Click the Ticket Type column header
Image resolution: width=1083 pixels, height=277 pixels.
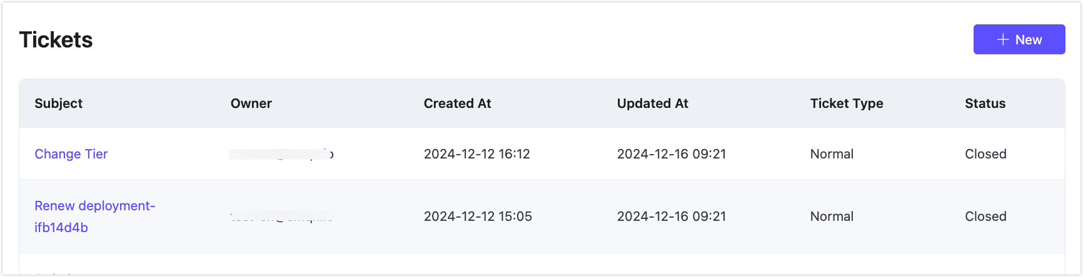(x=847, y=104)
